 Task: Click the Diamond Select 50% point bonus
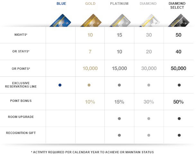tap(178, 102)
